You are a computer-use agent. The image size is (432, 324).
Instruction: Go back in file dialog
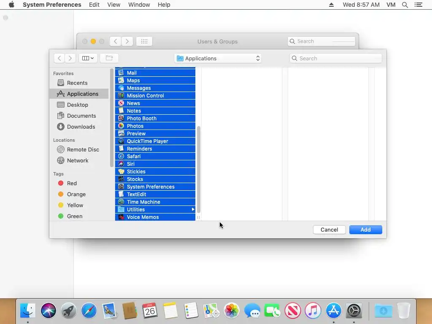coord(59,58)
